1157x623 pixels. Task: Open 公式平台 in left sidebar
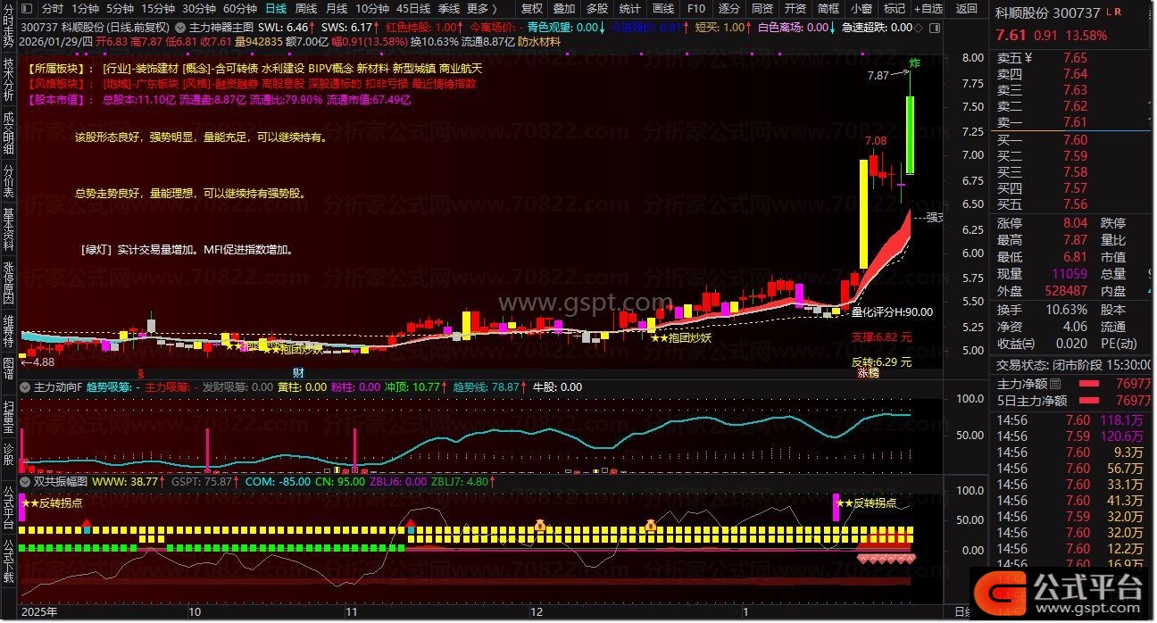[8, 503]
